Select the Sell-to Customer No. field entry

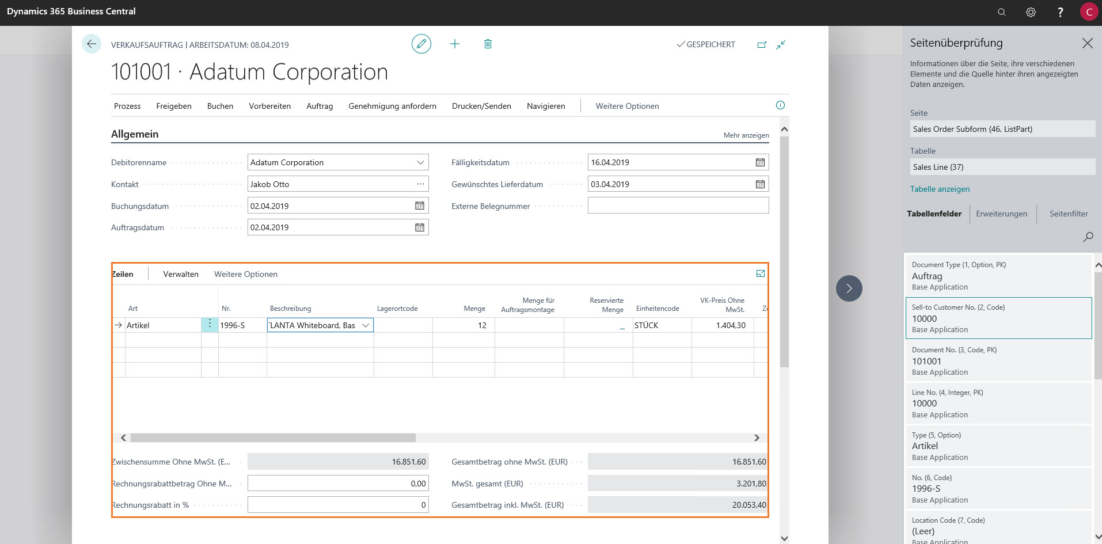[999, 318]
